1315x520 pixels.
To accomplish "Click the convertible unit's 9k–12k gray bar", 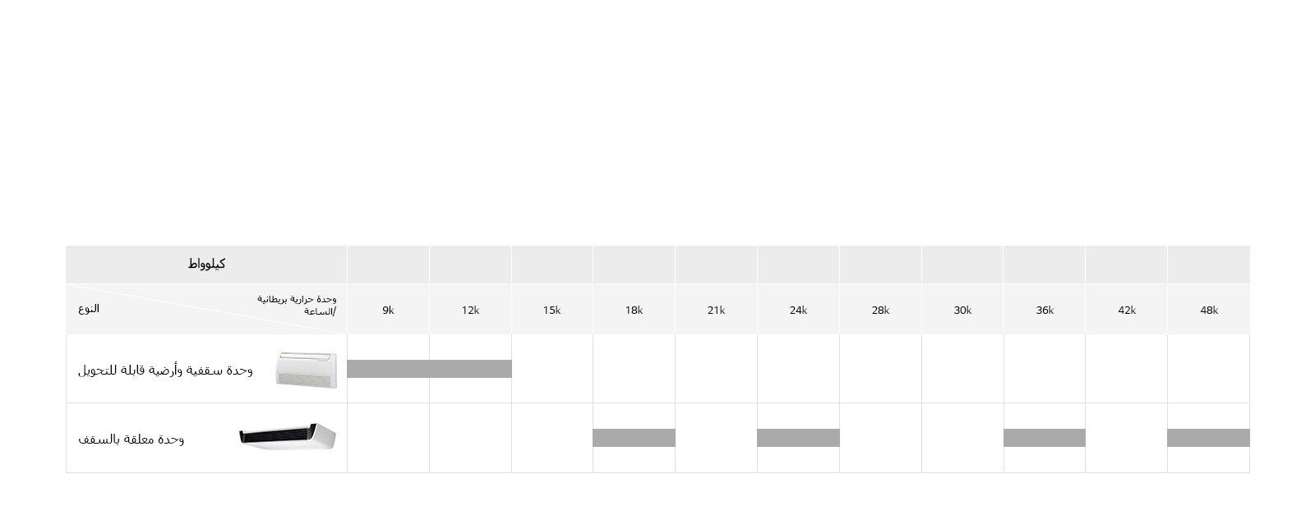I will 429,369.
